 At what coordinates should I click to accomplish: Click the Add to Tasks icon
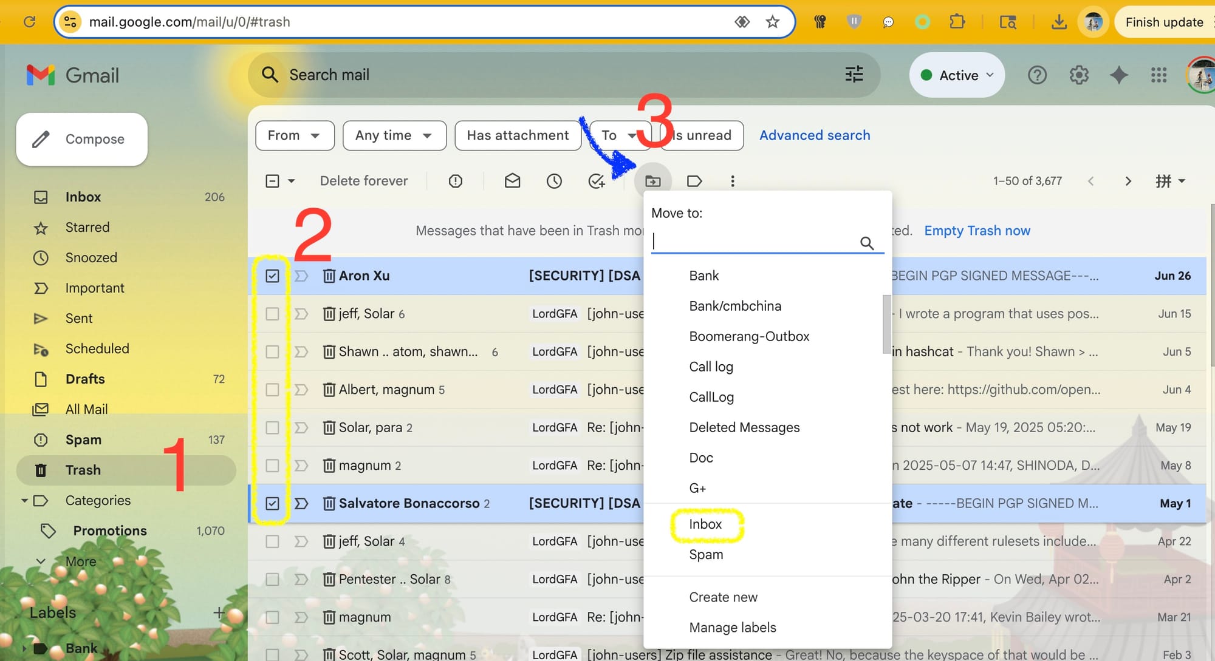point(597,181)
